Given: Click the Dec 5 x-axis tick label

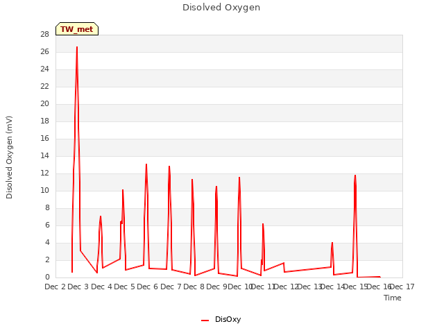Looking at the screenshot, I should [125, 287].
